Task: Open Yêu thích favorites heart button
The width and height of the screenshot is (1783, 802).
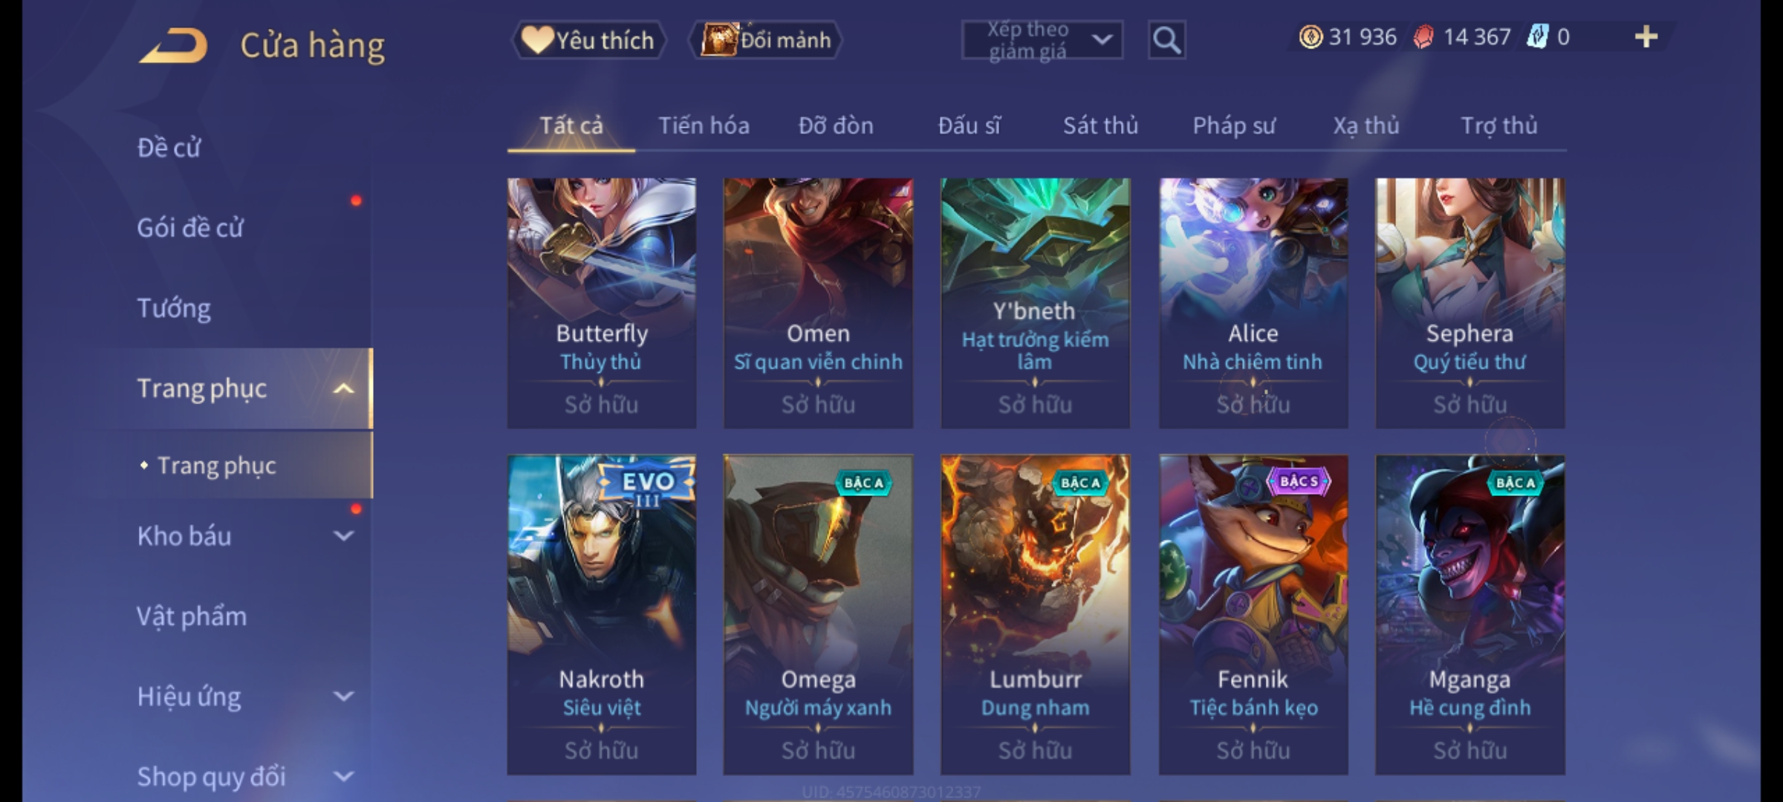Action: [x=588, y=40]
